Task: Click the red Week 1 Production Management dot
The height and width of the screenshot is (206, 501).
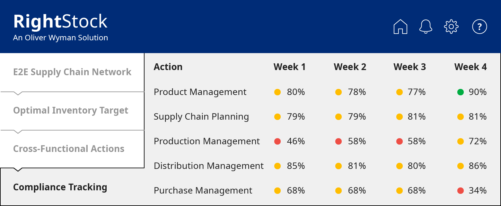Action: (x=277, y=141)
